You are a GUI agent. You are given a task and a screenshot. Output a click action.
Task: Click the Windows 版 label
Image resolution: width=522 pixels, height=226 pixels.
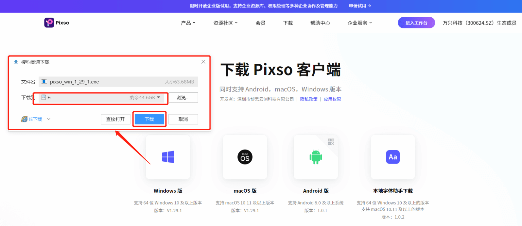click(168, 191)
